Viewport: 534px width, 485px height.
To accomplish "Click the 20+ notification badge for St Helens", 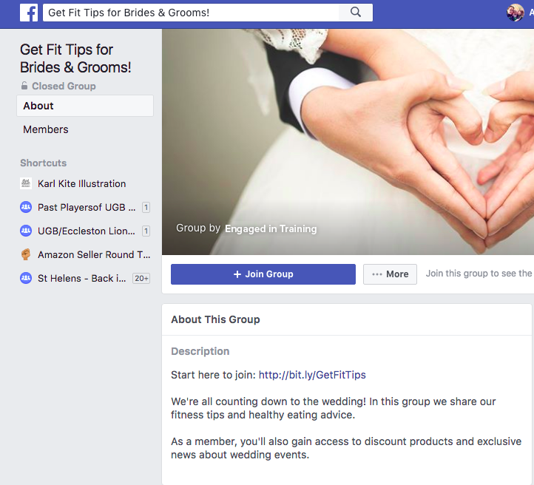I will 141,279.
